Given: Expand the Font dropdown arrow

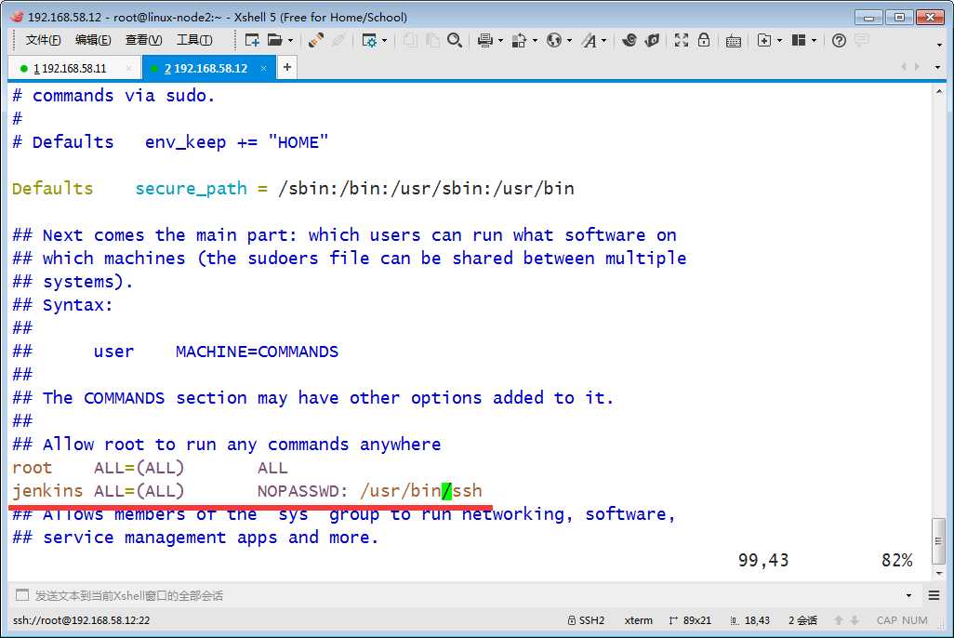Looking at the screenshot, I should click(603, 41).
